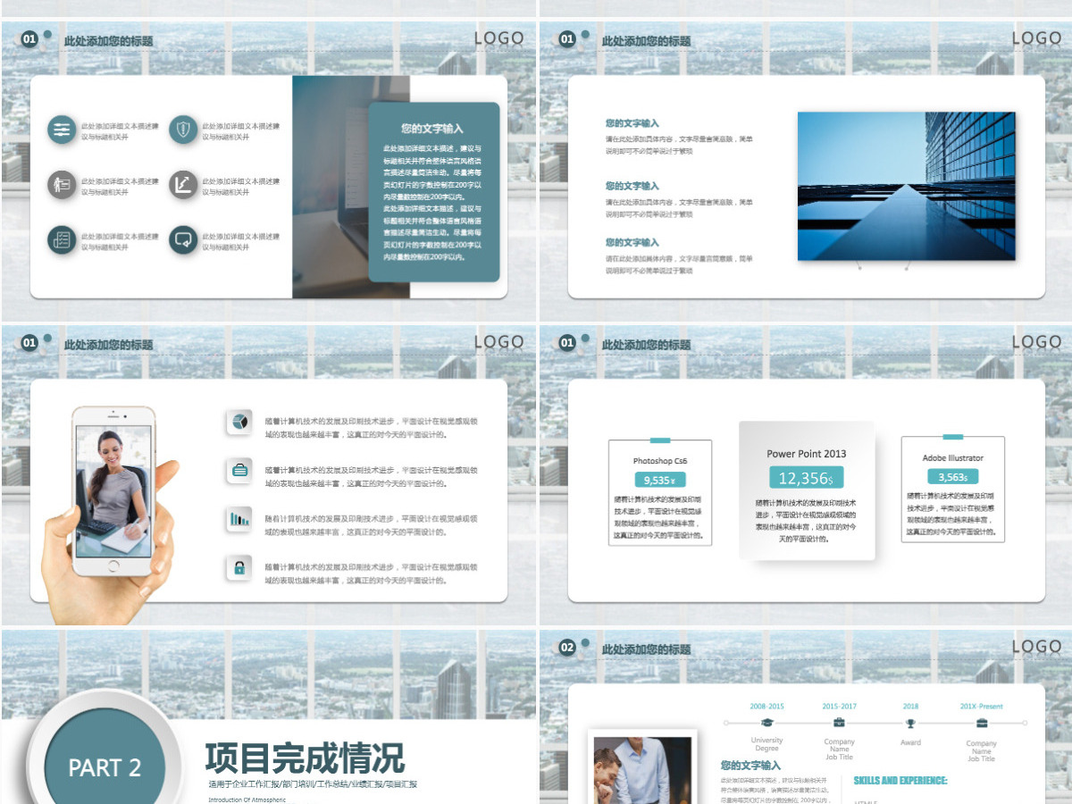Click the Power Point 2013 card title

807,454
